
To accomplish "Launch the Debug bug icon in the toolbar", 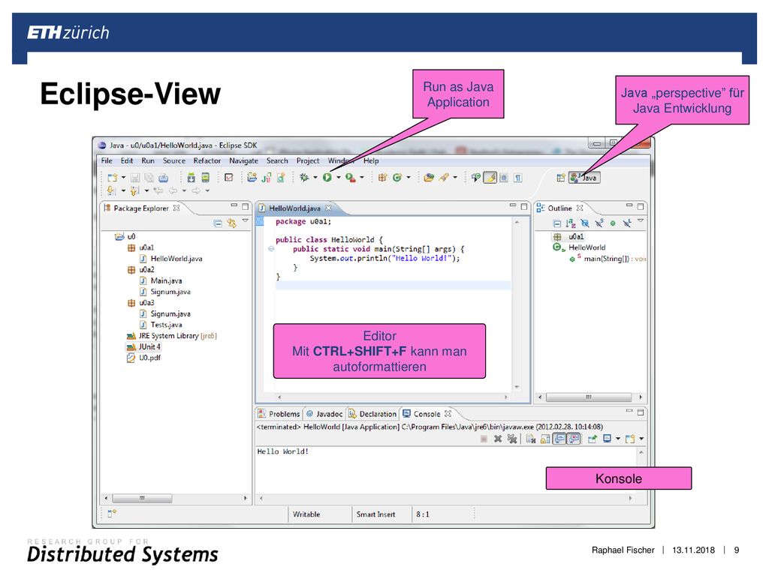I will pyautogui.click(x=304, y=177).
